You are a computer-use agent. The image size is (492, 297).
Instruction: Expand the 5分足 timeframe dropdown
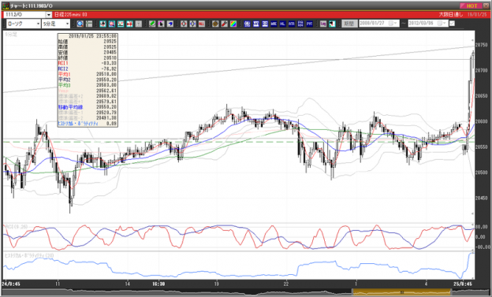click(67, 24)
